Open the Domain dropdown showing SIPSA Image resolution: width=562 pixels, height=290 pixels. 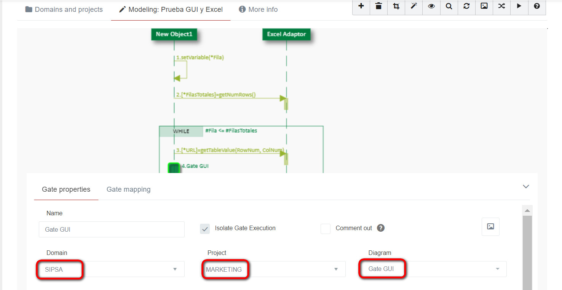(112, 269)
